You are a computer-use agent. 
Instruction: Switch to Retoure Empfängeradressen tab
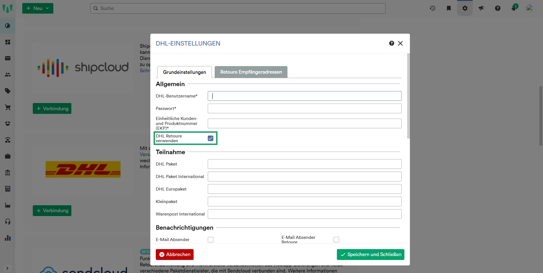251,72
